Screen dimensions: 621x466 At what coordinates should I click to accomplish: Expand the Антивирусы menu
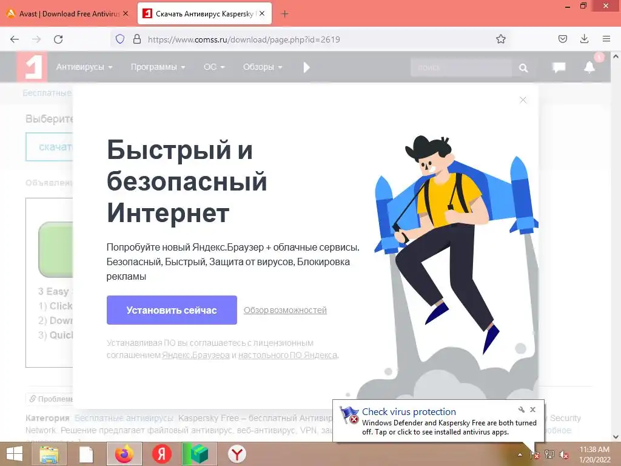(x=84, y=67)
